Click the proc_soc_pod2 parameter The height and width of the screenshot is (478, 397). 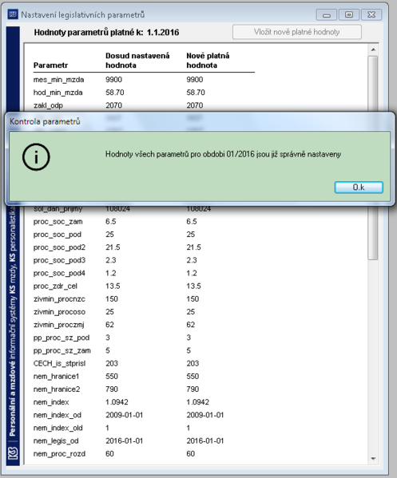coord(59,247)
